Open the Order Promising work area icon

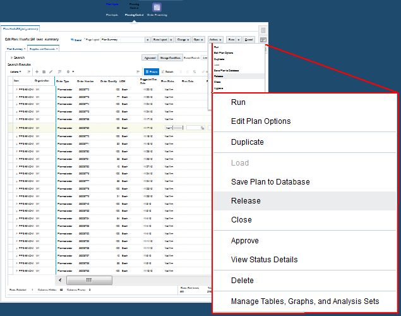coord(157,8)
